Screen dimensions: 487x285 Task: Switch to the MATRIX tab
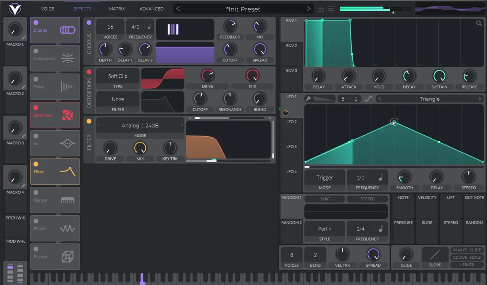(x=117, y=9)
